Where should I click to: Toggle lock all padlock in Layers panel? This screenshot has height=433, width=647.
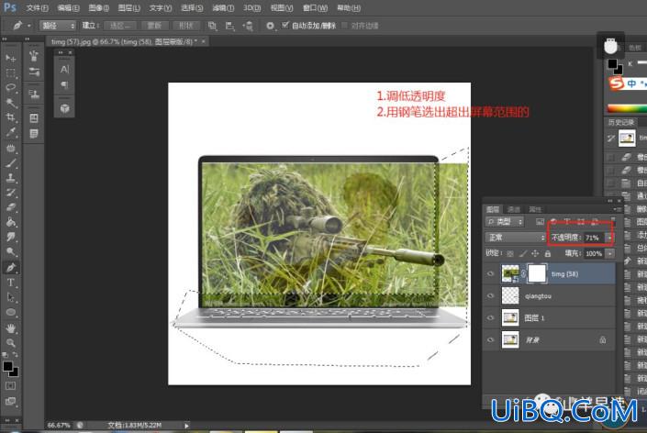point(548,253)
